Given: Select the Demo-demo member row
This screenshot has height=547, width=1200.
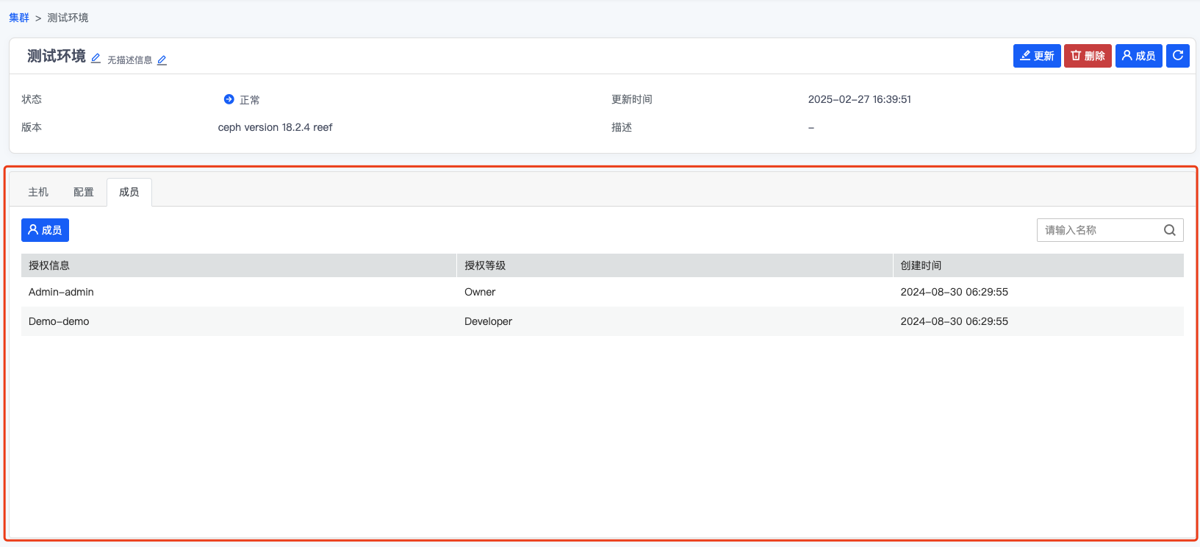Looking at the screenshot, I should pos(59,321).
